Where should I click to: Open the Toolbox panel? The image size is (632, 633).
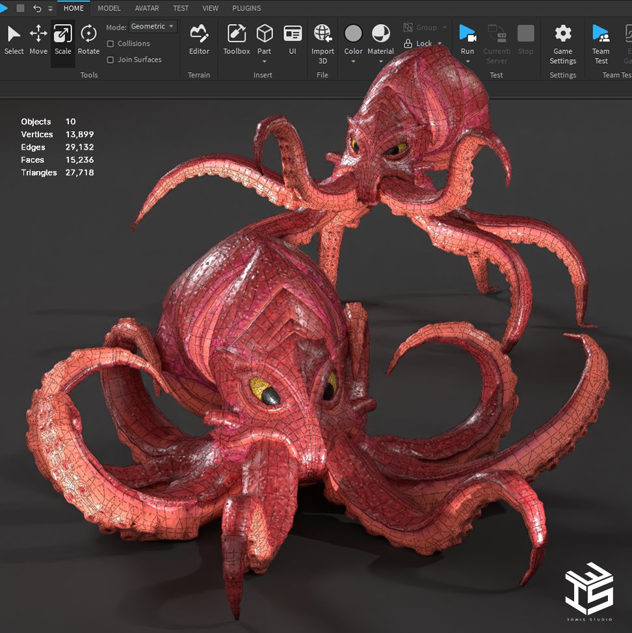235,34
